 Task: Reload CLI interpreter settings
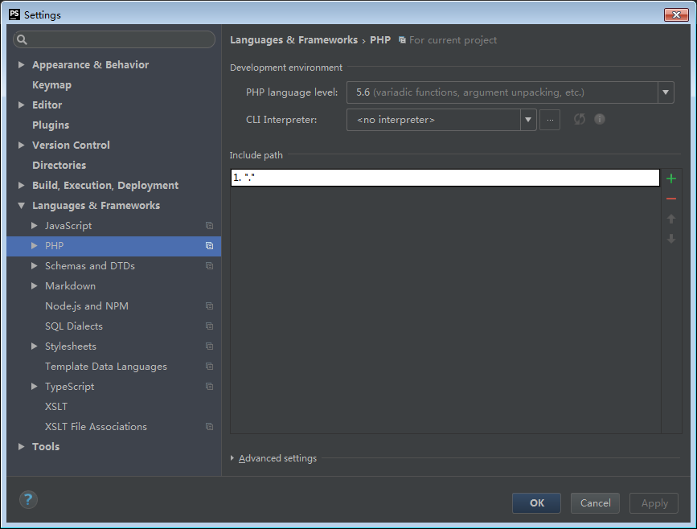click(579, 119)
